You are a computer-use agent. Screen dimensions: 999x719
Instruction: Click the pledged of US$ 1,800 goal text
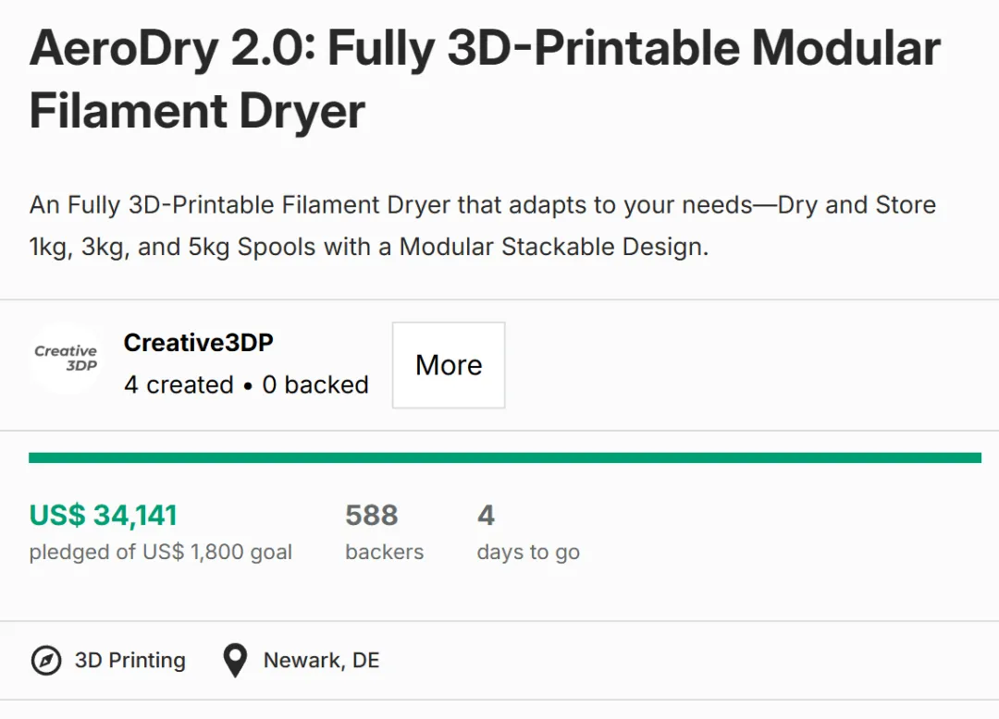point(161,552)
